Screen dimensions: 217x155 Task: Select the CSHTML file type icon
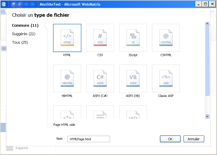pyautogui.click(x=166, y=38)
